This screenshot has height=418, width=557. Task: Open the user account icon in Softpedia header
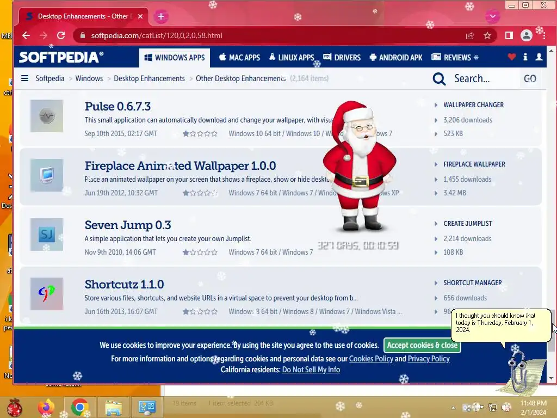[539, 57]
